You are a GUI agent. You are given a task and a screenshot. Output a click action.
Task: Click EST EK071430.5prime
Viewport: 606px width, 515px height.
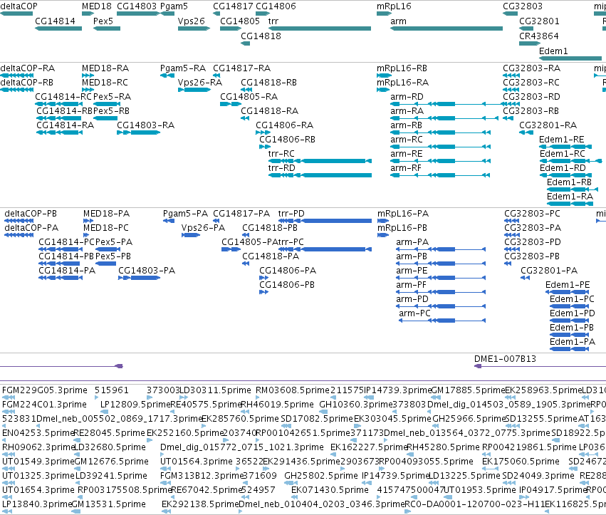click(x=330, y=490)
